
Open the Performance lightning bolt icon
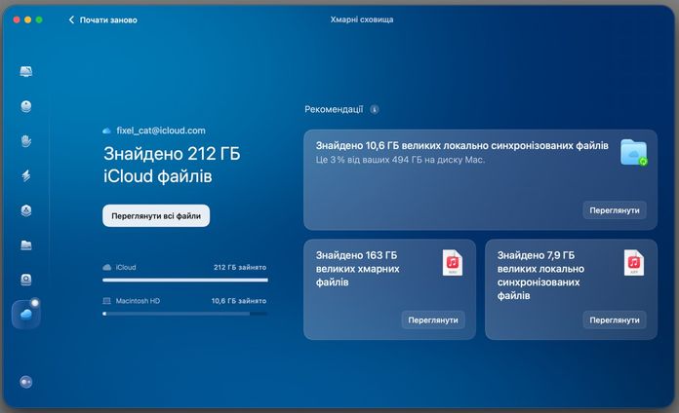pos(26,175)
